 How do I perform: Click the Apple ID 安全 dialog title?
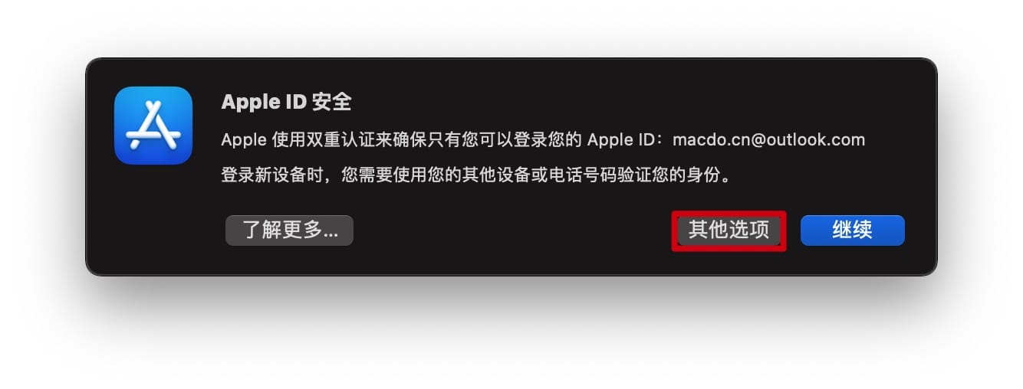coord(286,102)
